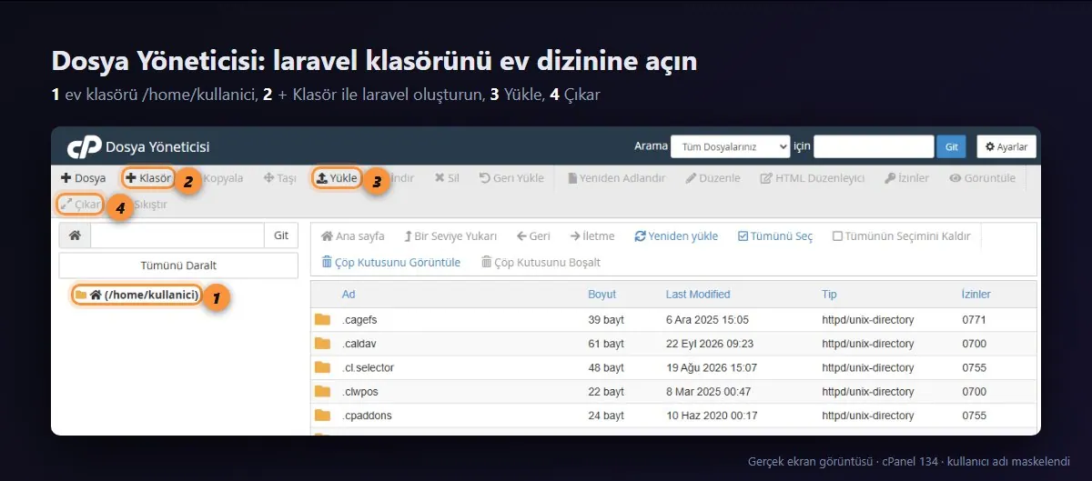Sort by Boyut column header
The width and height of the screenshot is (1092, 481).
point(602,294)
